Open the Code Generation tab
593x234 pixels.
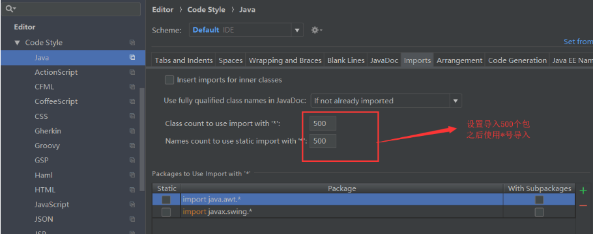(x=517, y=60)
